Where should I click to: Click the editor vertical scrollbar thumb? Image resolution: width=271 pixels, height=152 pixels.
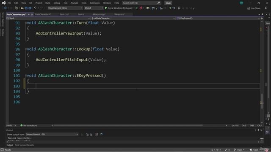(262, 101)
